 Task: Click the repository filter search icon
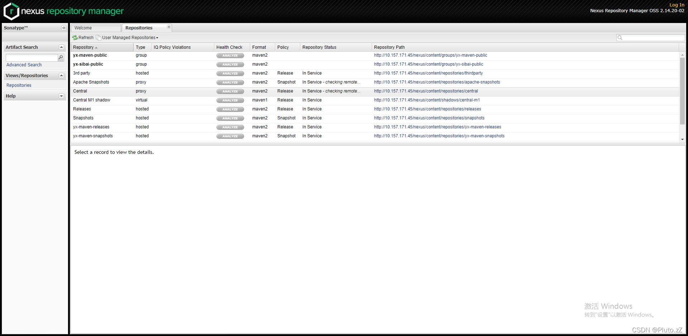[x=620, y=38]
